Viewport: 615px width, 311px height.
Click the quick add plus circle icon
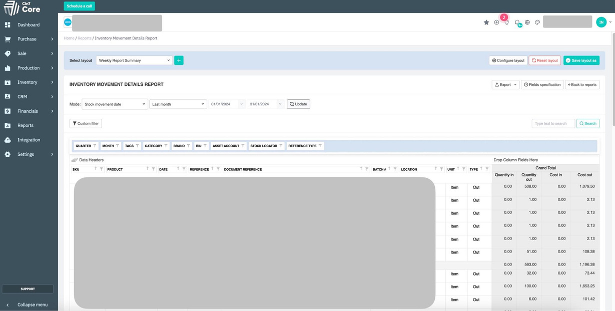[496, 22]
